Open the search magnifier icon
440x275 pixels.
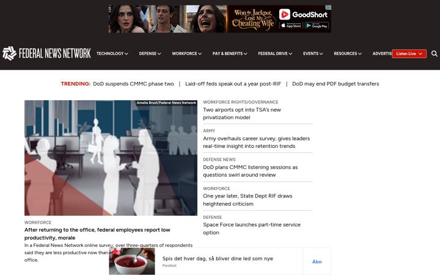434,54
